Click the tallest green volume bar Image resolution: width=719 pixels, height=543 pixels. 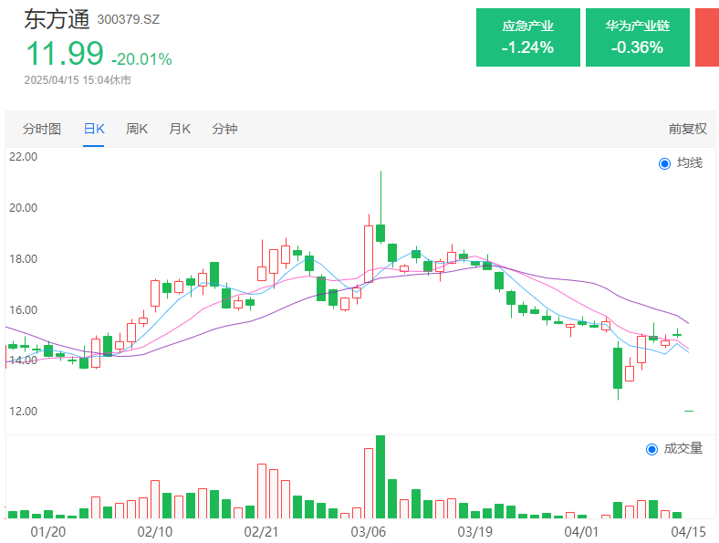(380, 477)
